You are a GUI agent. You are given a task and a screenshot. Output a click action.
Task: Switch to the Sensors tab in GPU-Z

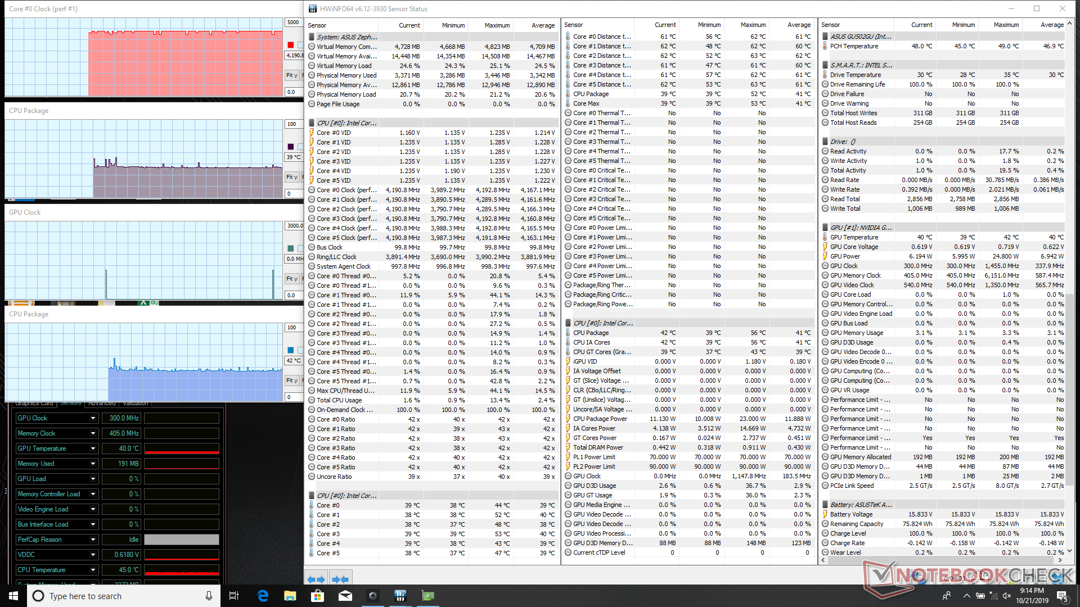[71, 404]
